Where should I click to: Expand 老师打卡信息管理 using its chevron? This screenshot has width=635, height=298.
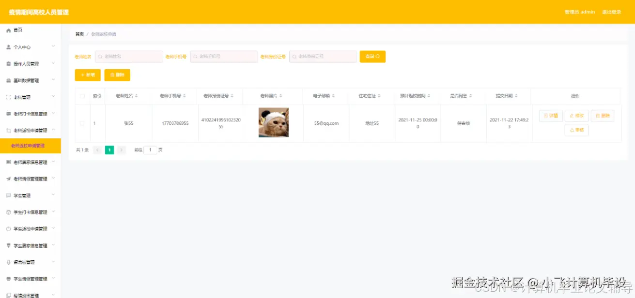coord(53,114)
